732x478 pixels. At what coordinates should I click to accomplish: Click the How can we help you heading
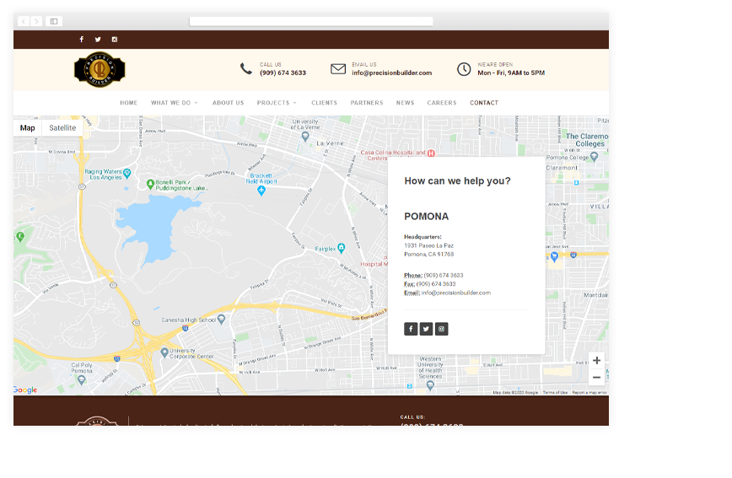click(x=457, y=180)
